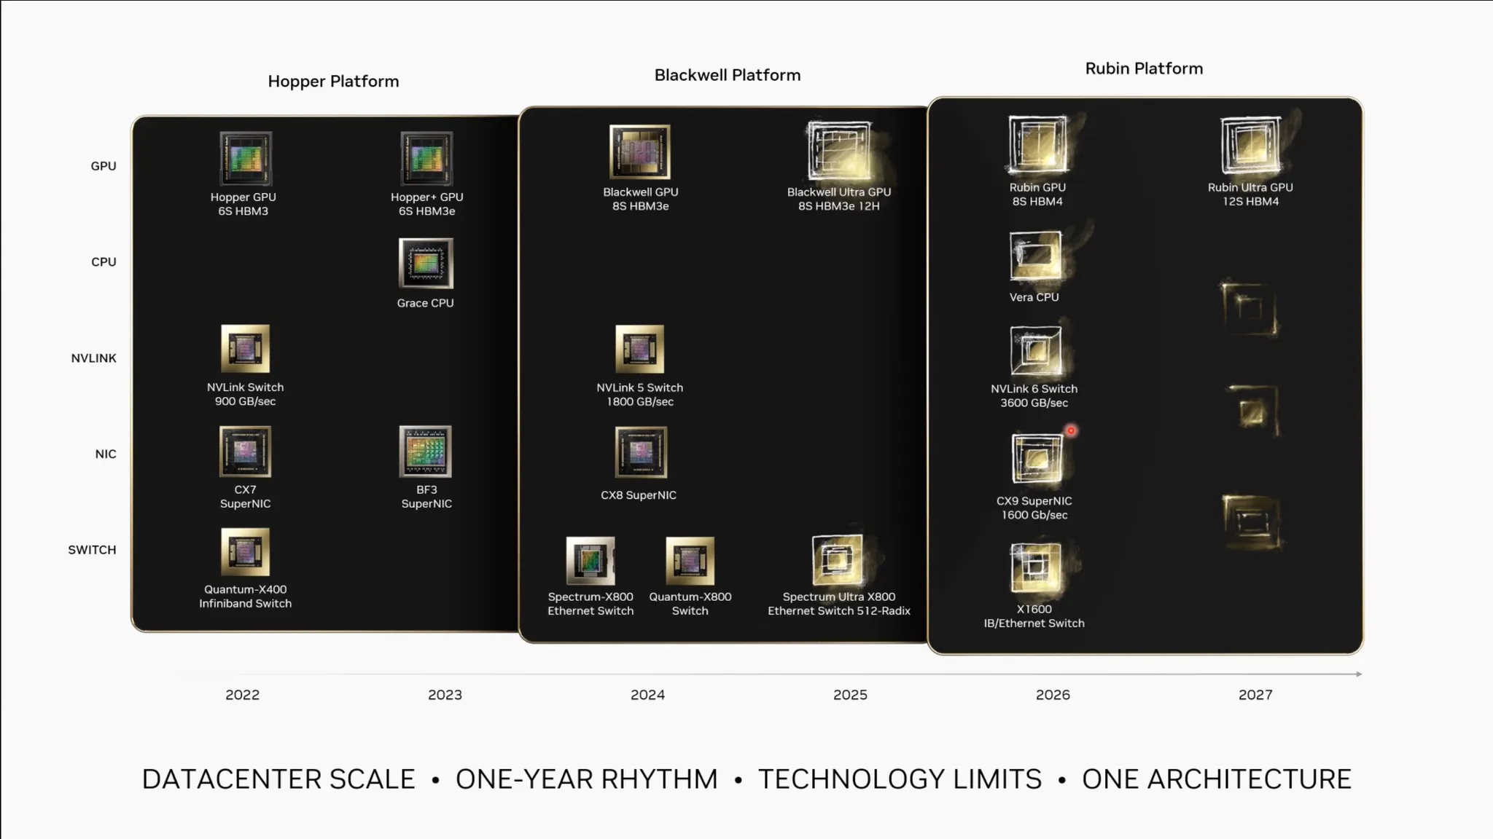Viewport: 1493px width, 839px height.
Task: Click the Vera CPU sketch icon
Action: [x=1035, y=256]
